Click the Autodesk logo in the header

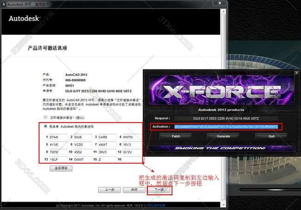pyautogui.click(x=25, y=19)
